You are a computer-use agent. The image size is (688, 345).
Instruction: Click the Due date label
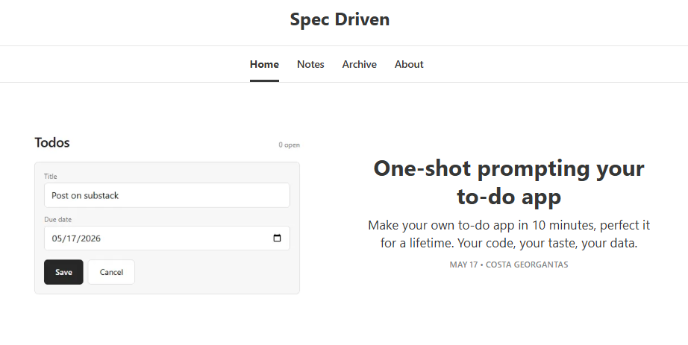coord(58,219)
